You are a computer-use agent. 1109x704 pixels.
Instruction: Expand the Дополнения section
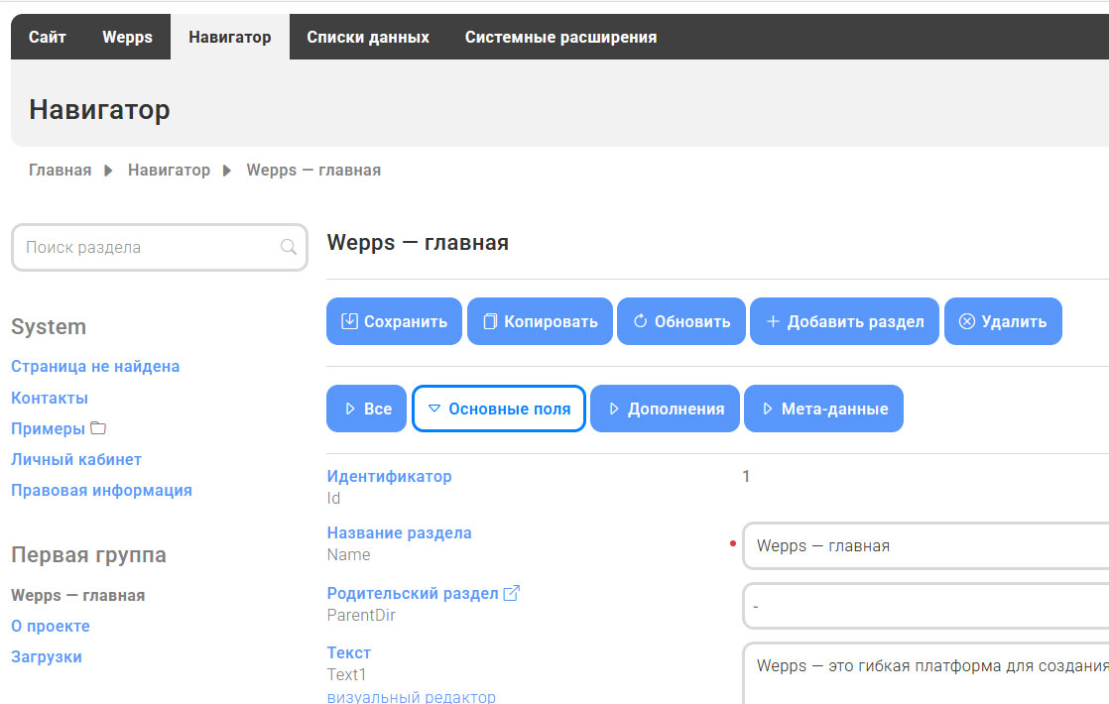point(664,408)
